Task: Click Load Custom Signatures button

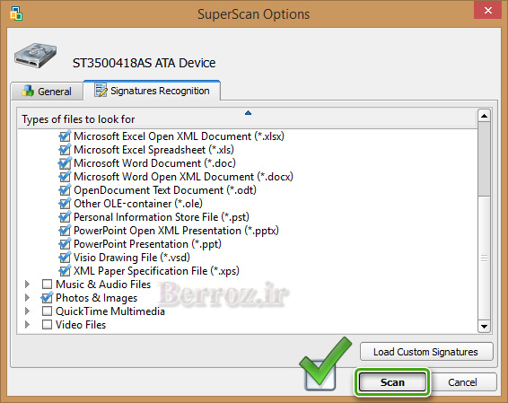Action: click(x=426, y=352)
